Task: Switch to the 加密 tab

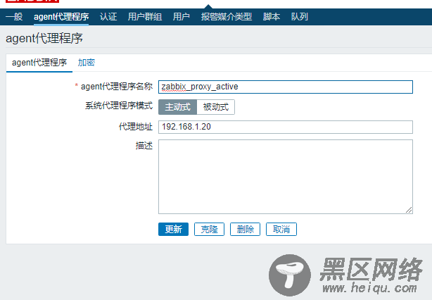Action: pos(87,63)
